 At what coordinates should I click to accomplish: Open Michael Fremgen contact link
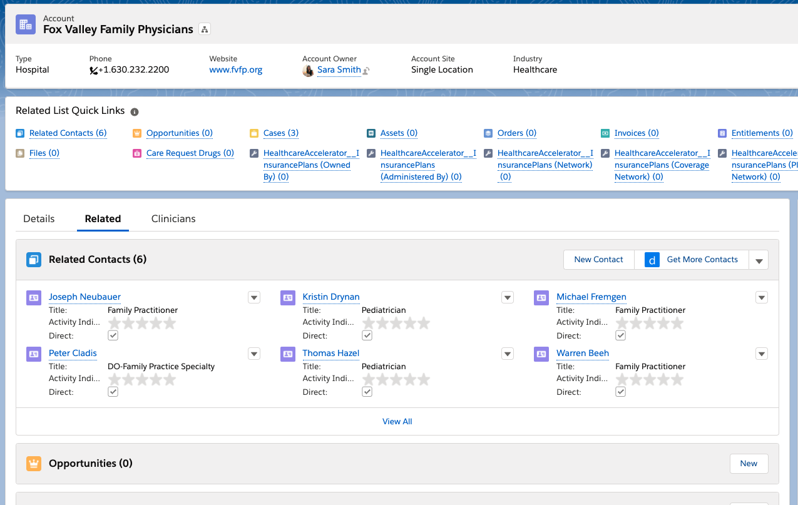click(591, 297)
